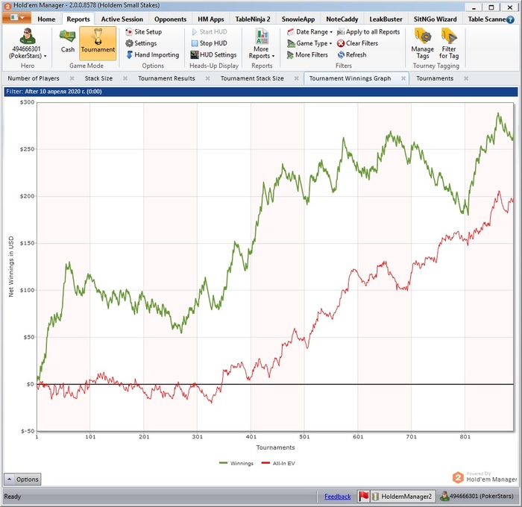Screen dimensions: 522x507
Task: Switch to Tournament Stack Size report tab
Action: (x=252, y=78)
